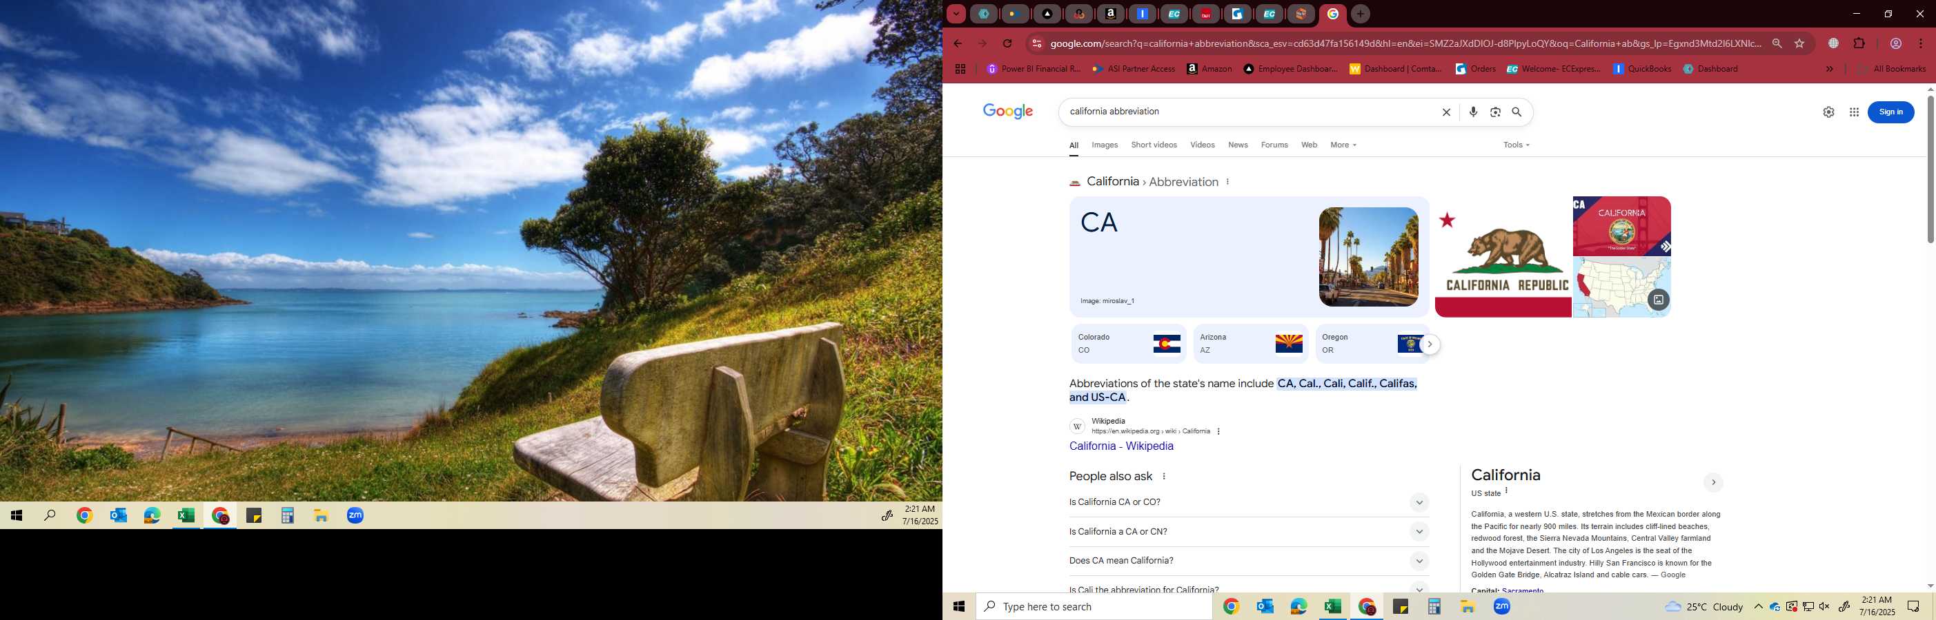Image resolution: width=1936 pixels, height=620 pixels.
Task: Select the Short videos search tab
Action: (1154, 145)
